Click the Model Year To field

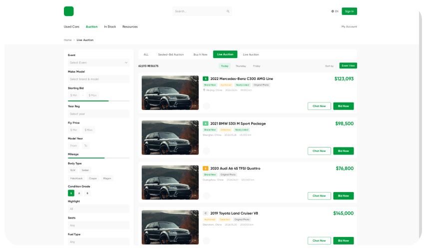[85, 145]
